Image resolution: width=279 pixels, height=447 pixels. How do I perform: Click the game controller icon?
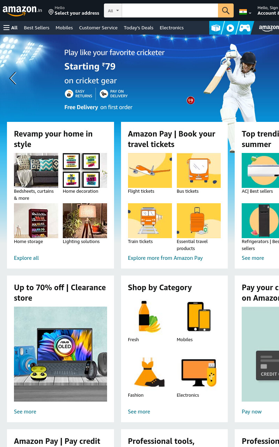(x=244, y=28)
